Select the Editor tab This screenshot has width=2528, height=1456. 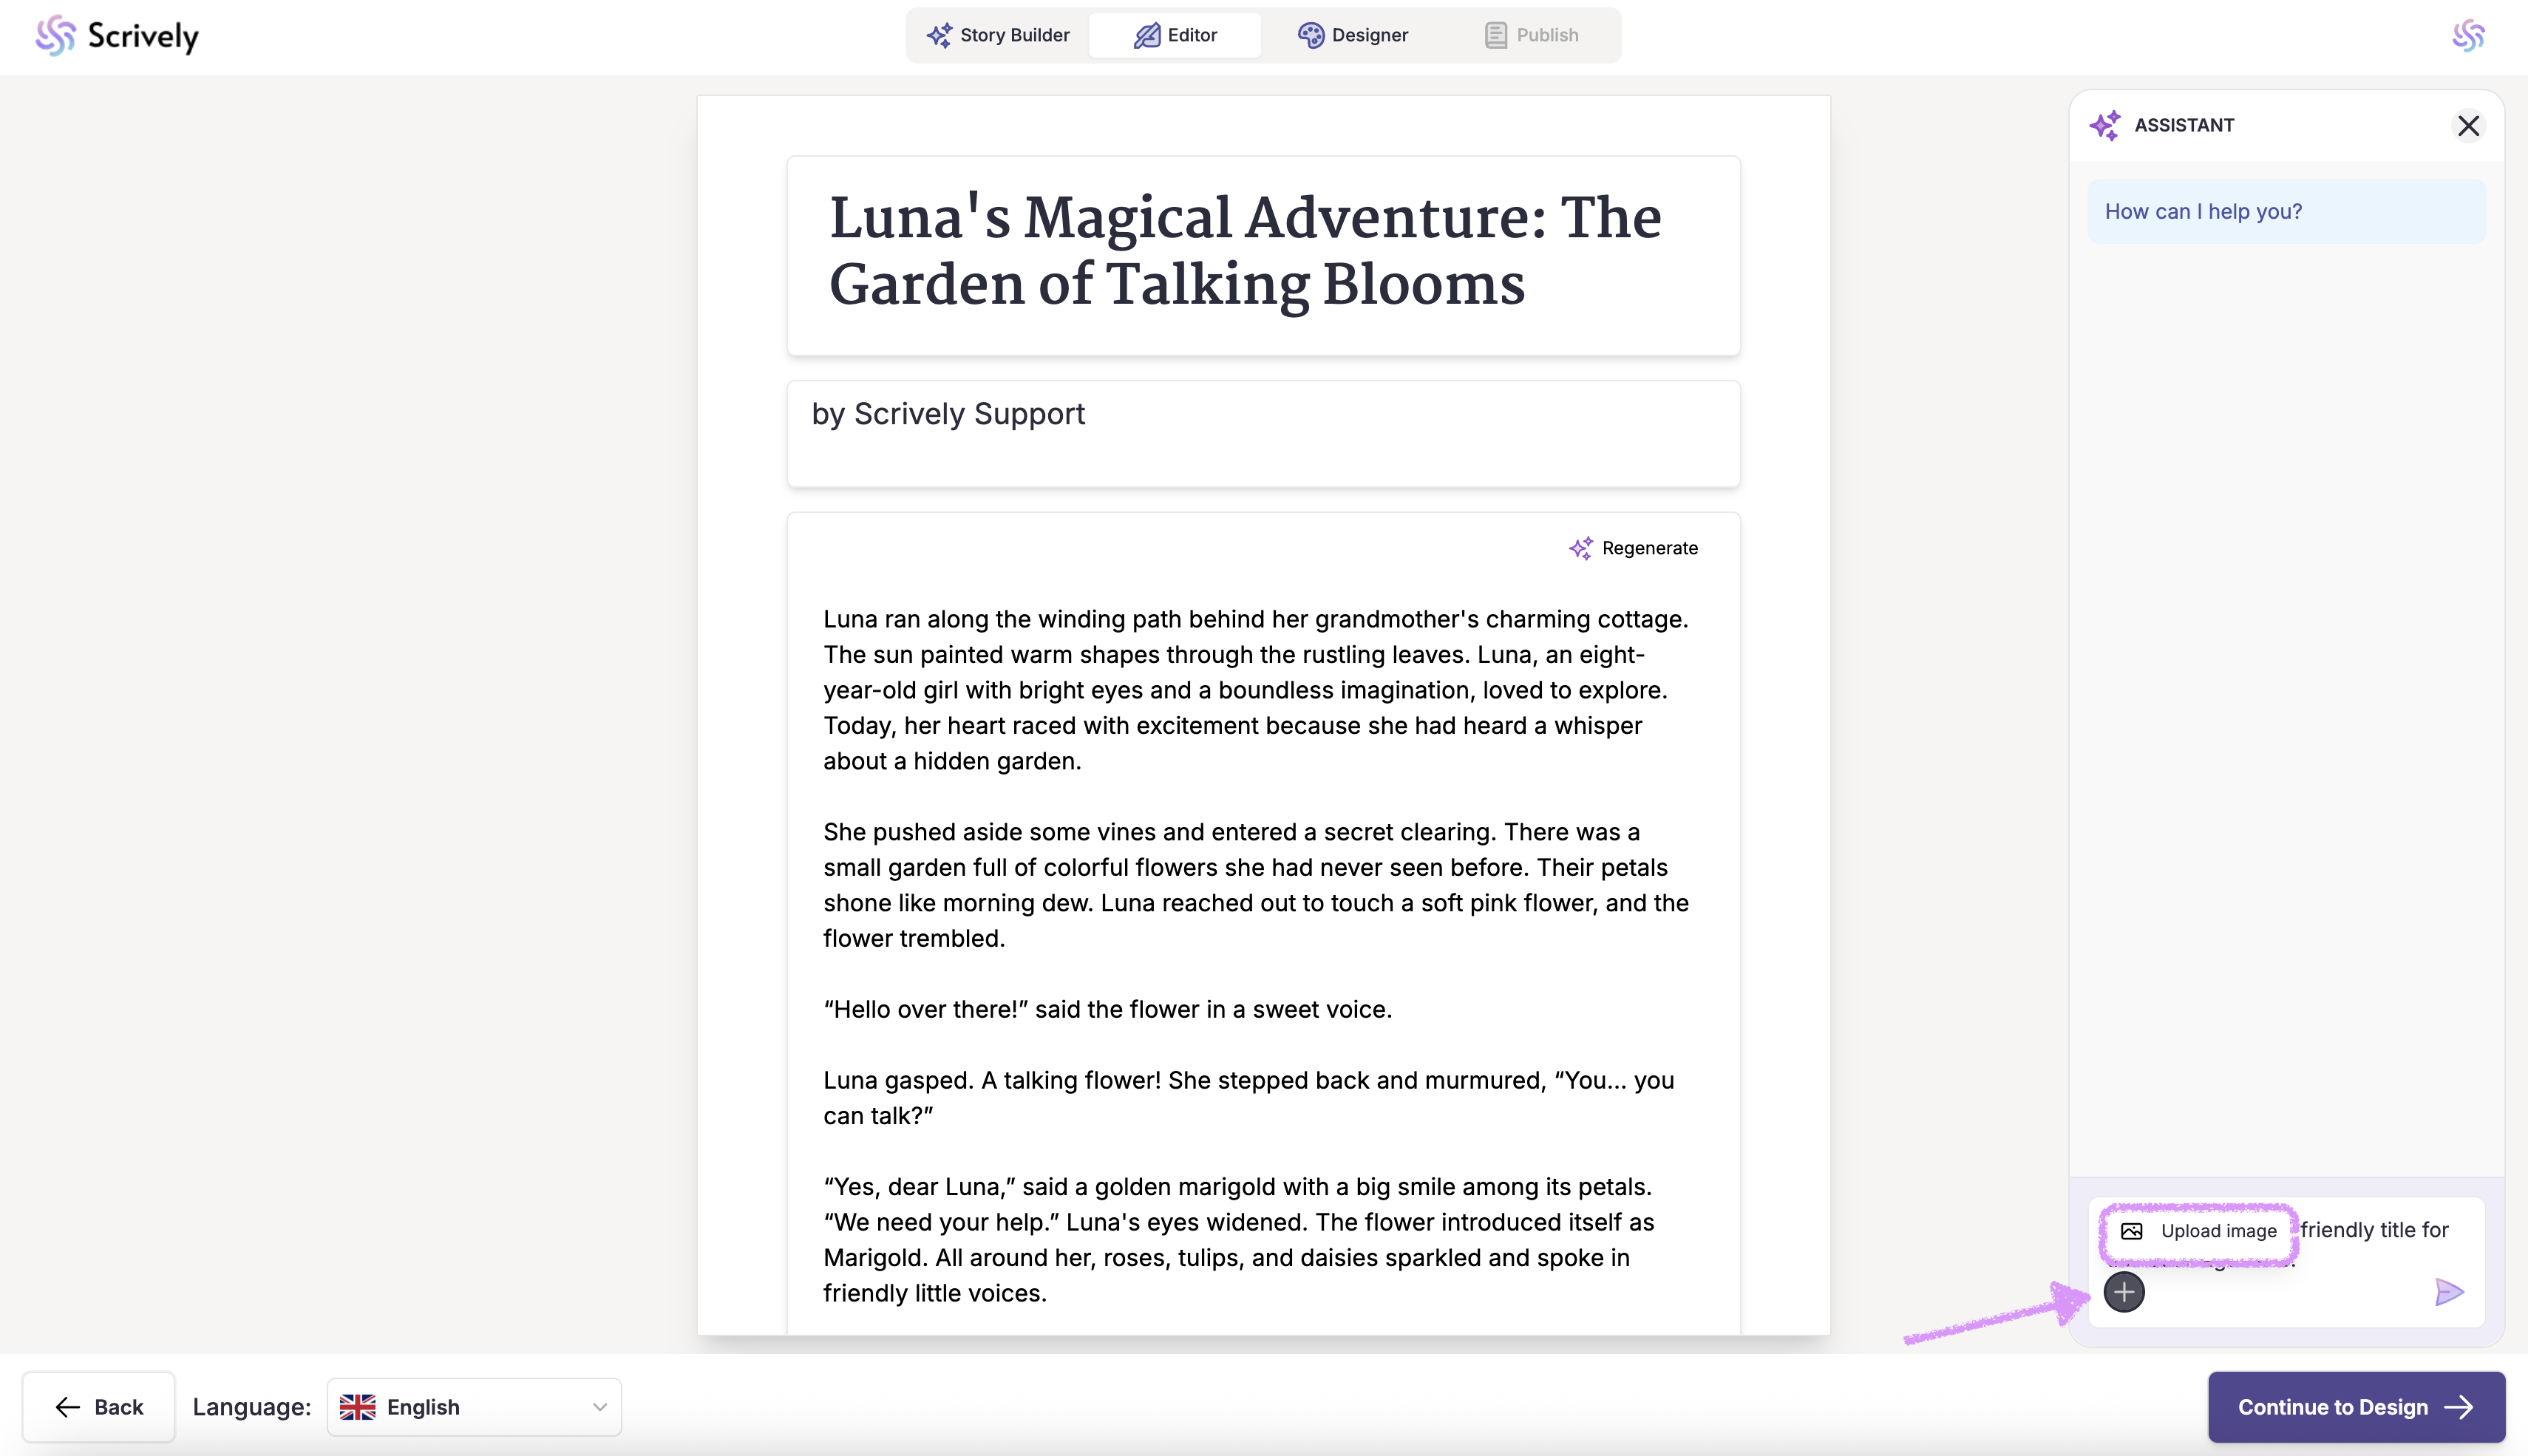coord(1175,35)
